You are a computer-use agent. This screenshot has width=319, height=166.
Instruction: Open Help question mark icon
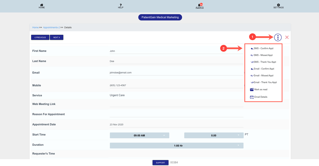[121, 5]
